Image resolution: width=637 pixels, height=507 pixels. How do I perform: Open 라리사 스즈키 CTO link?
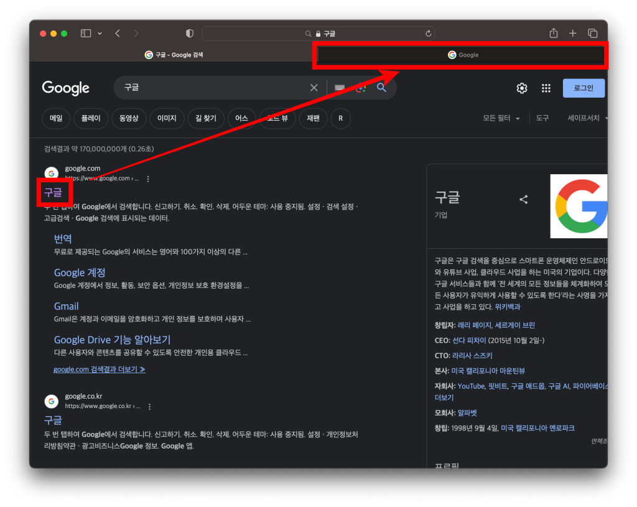(473, 355)
